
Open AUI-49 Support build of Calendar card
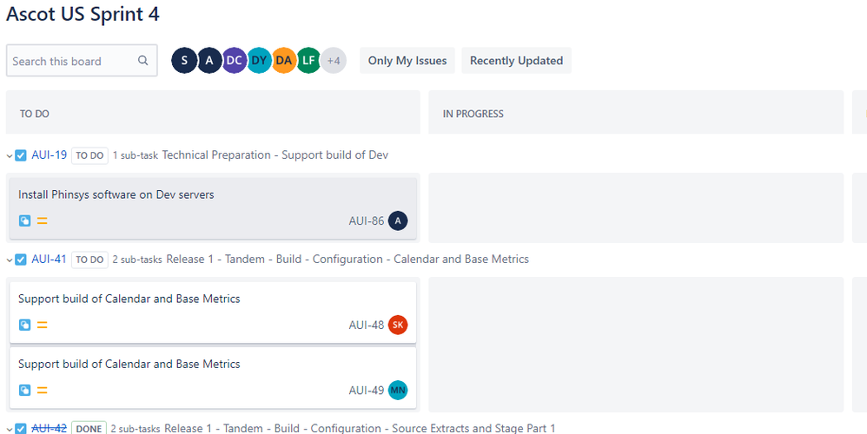coord(213,378)
